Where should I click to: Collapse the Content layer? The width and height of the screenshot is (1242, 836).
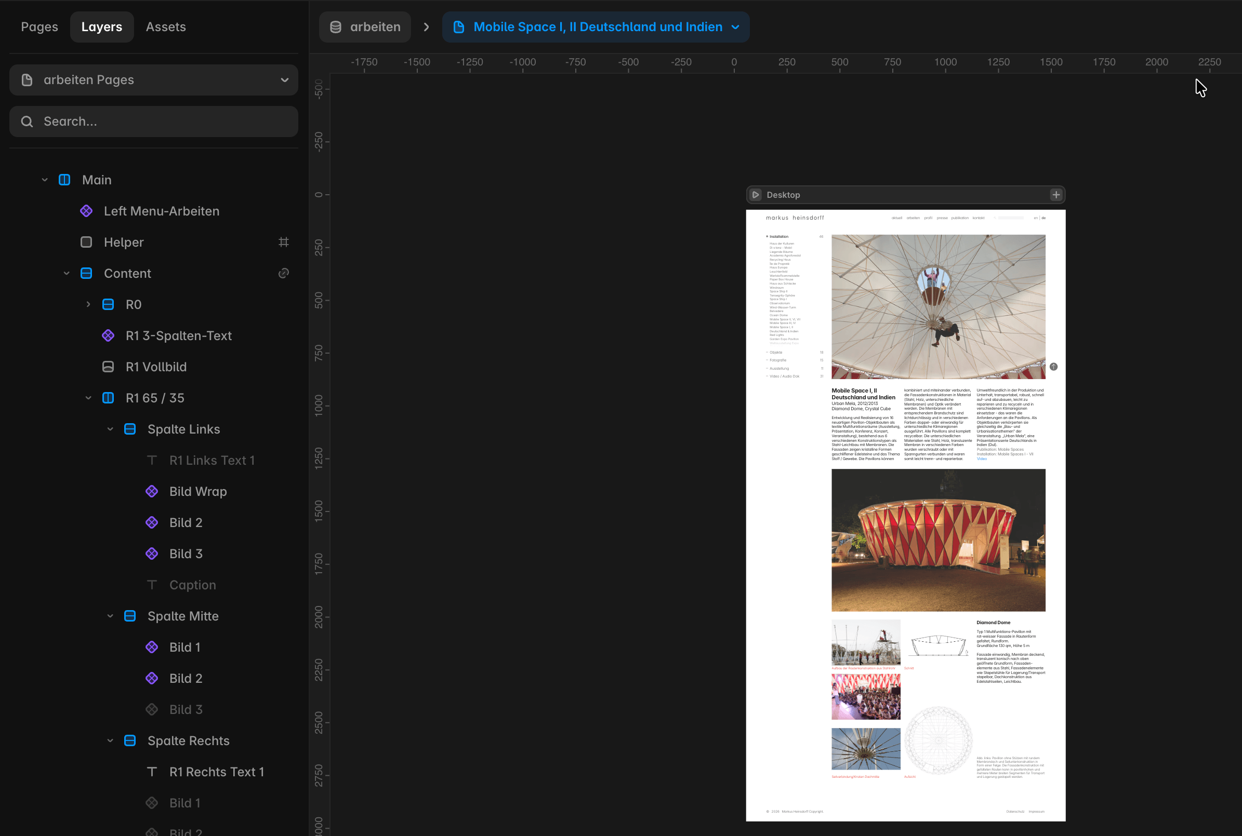(67, 274)
